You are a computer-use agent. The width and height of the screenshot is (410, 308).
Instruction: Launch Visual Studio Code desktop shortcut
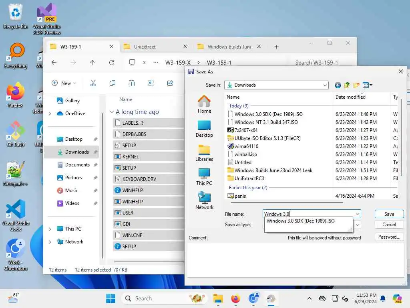16,215
